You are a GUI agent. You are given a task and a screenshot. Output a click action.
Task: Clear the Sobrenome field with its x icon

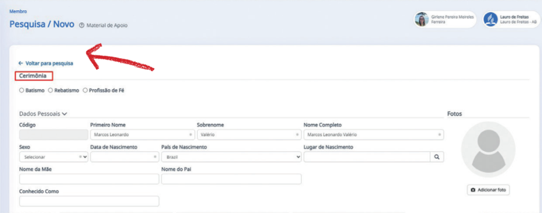tap(297, 135)
